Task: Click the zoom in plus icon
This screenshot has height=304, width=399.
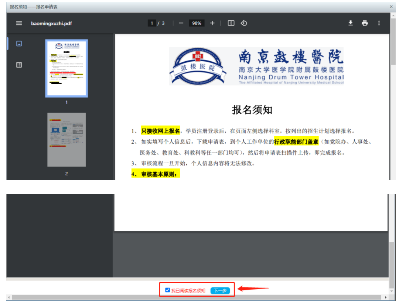Action: point(212,23)
